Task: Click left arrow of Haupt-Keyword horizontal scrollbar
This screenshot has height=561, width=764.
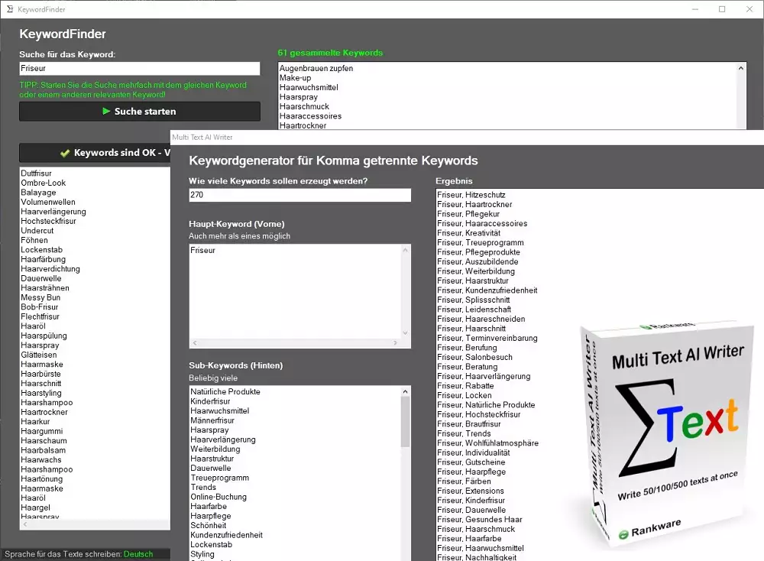Action: click(194, 343)
